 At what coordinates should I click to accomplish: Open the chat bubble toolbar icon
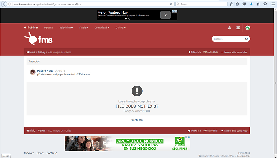pyautogui.click(x=265, y=4)
